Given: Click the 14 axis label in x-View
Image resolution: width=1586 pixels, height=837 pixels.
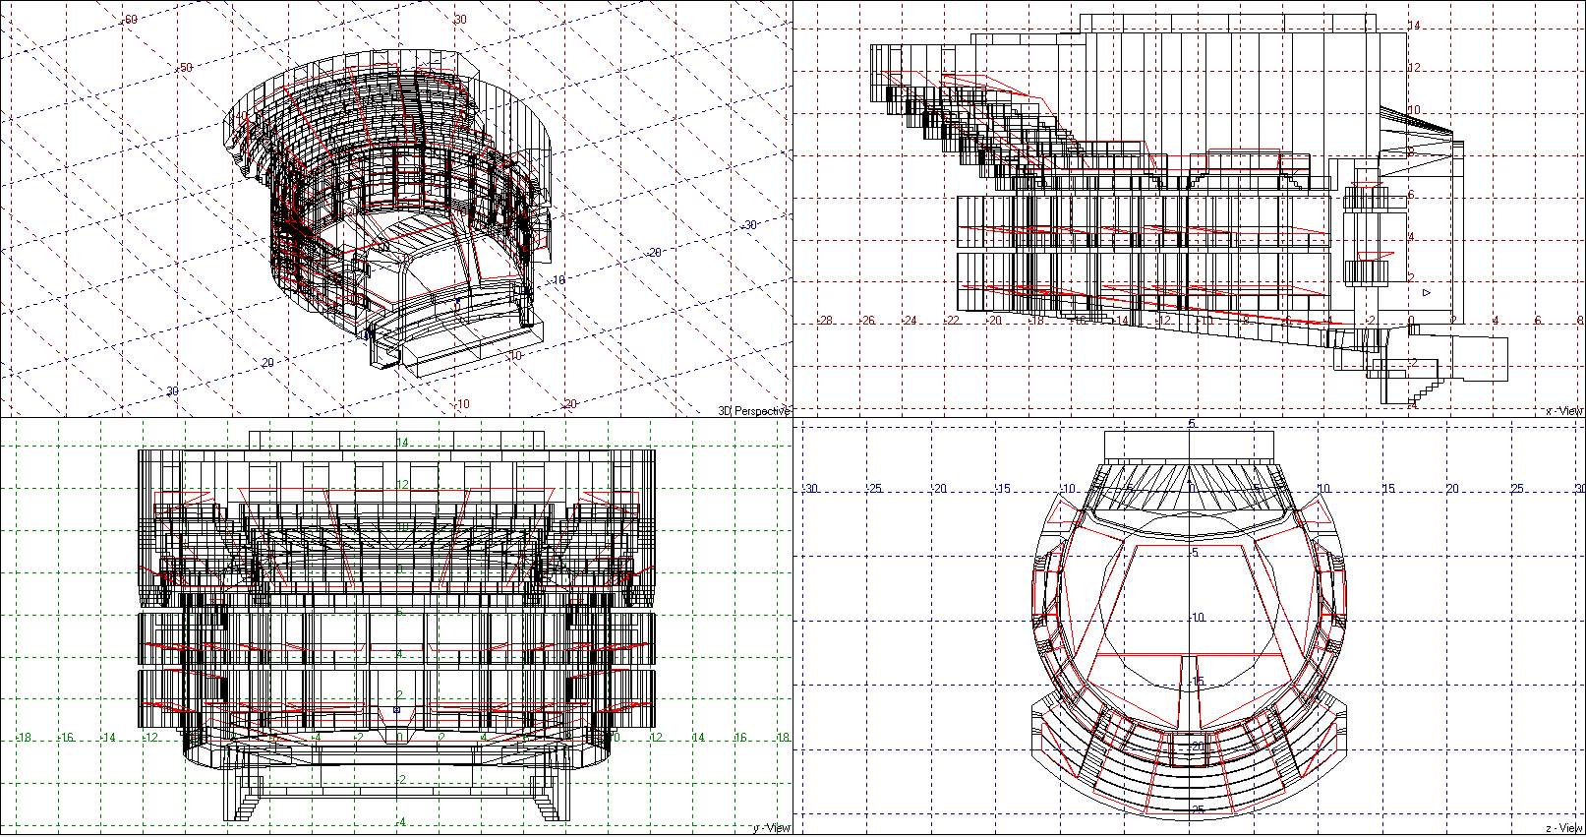Looking at the screenshot, I should click(1414, 26).
